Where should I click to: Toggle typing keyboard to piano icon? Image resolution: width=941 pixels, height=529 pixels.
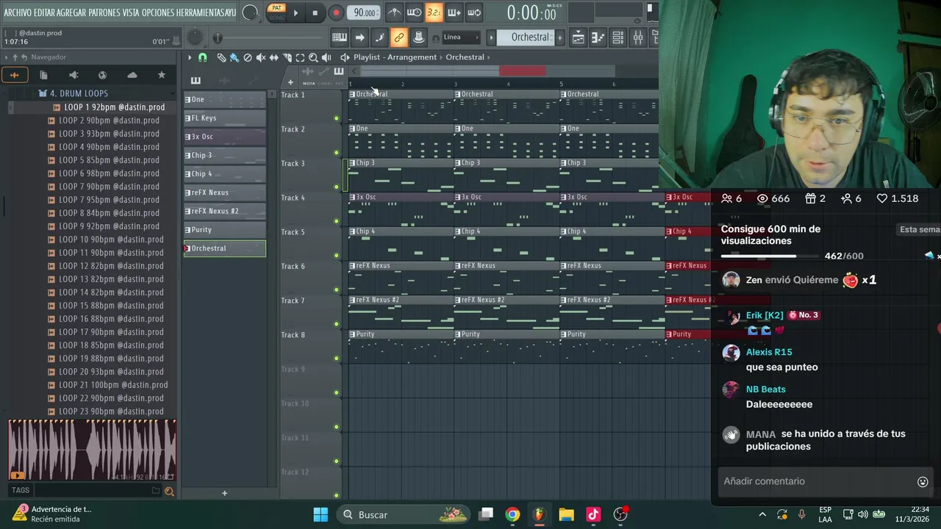pyautogui.click(x=340, y=37)
